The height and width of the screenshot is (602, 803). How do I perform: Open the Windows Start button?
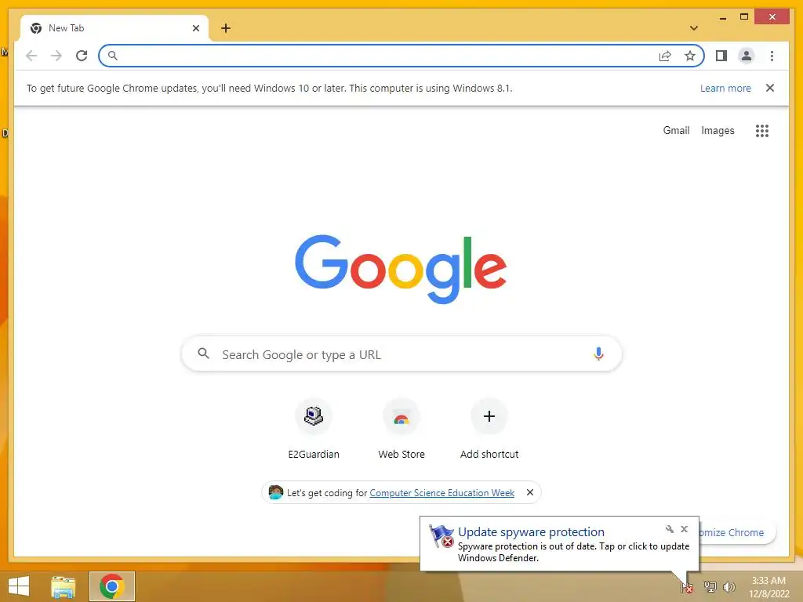coord(19,586)
